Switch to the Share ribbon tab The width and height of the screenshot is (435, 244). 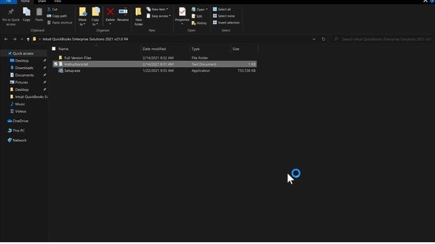coord(42,1)
